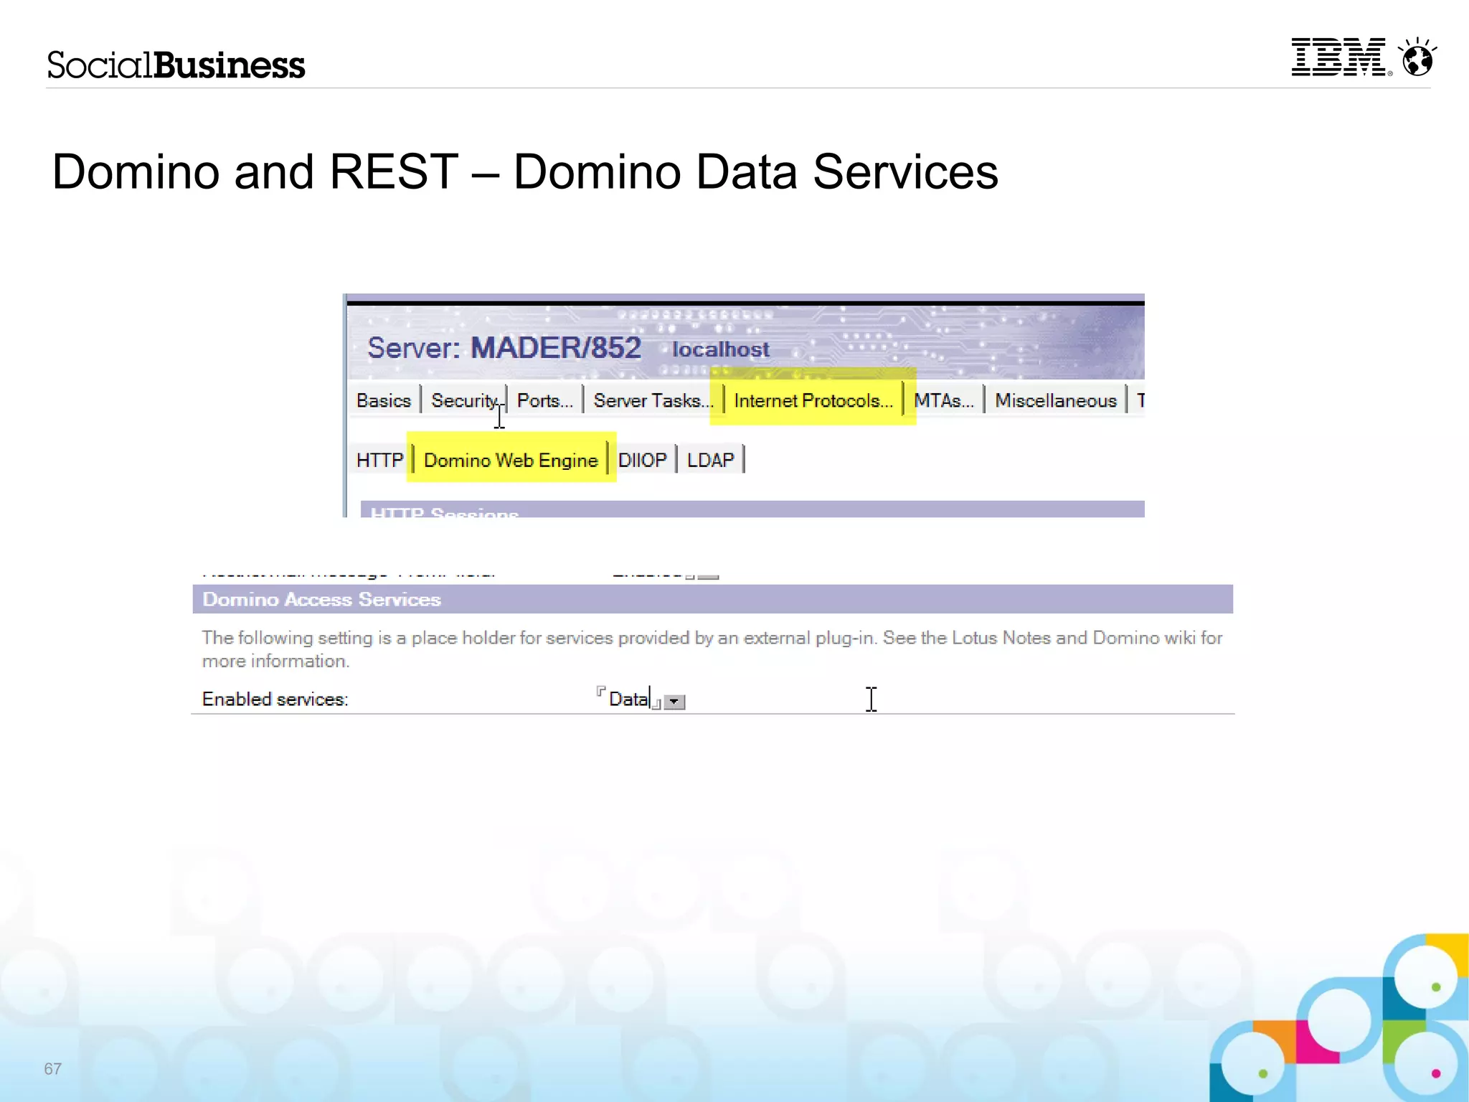Viewport: 1469px width, 1102px height.
Task: Click the slide number 67
Action: tap(53, 1069)
